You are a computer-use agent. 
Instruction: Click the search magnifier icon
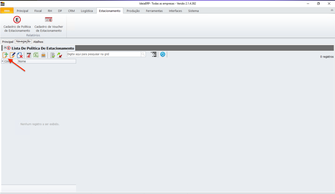(x=143, y=54)
